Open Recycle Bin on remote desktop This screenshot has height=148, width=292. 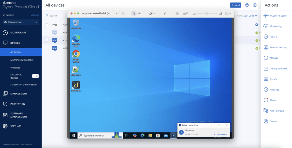click(76, 24)
